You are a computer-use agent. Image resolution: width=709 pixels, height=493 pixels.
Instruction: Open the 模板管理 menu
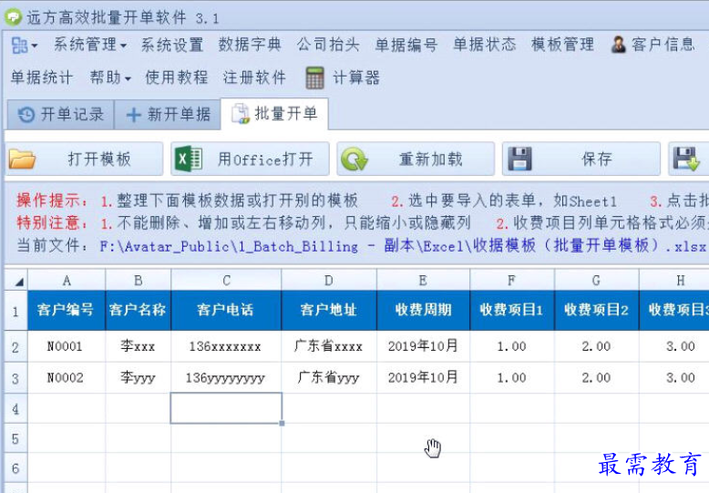[562, 45]
